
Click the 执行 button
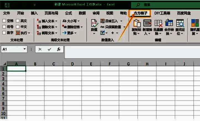click(x=23, y=33)
